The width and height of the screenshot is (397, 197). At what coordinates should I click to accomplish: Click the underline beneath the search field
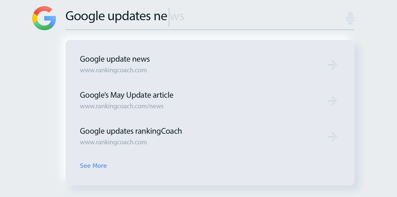(x=210, y=30)
